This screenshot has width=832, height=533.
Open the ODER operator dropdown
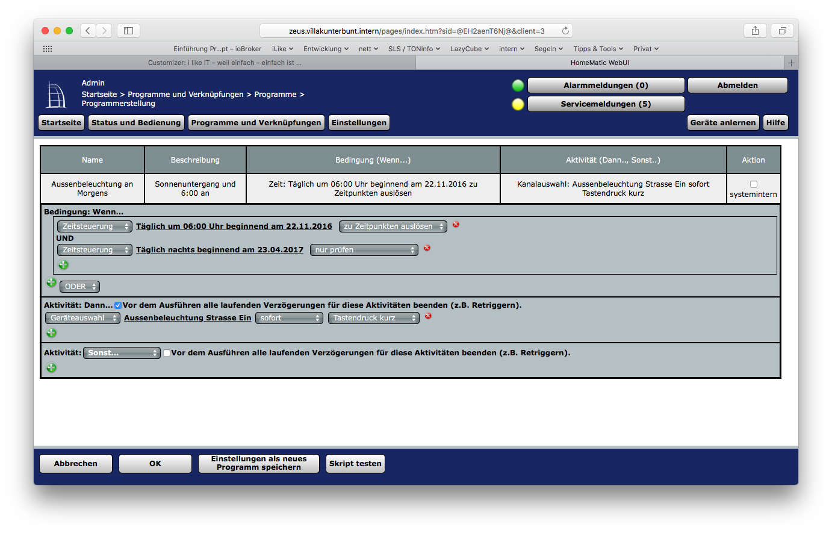(79, 287)
